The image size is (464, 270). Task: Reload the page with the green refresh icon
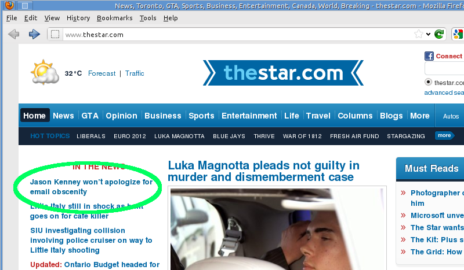coord(439,34)
